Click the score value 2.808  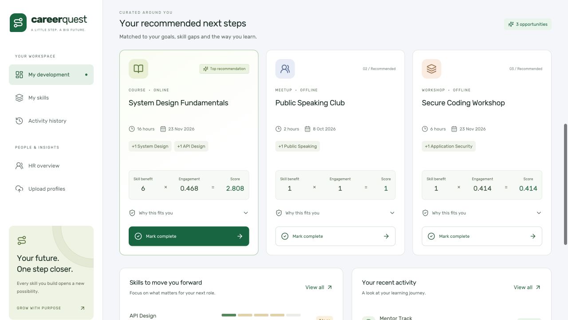(235, 188)
